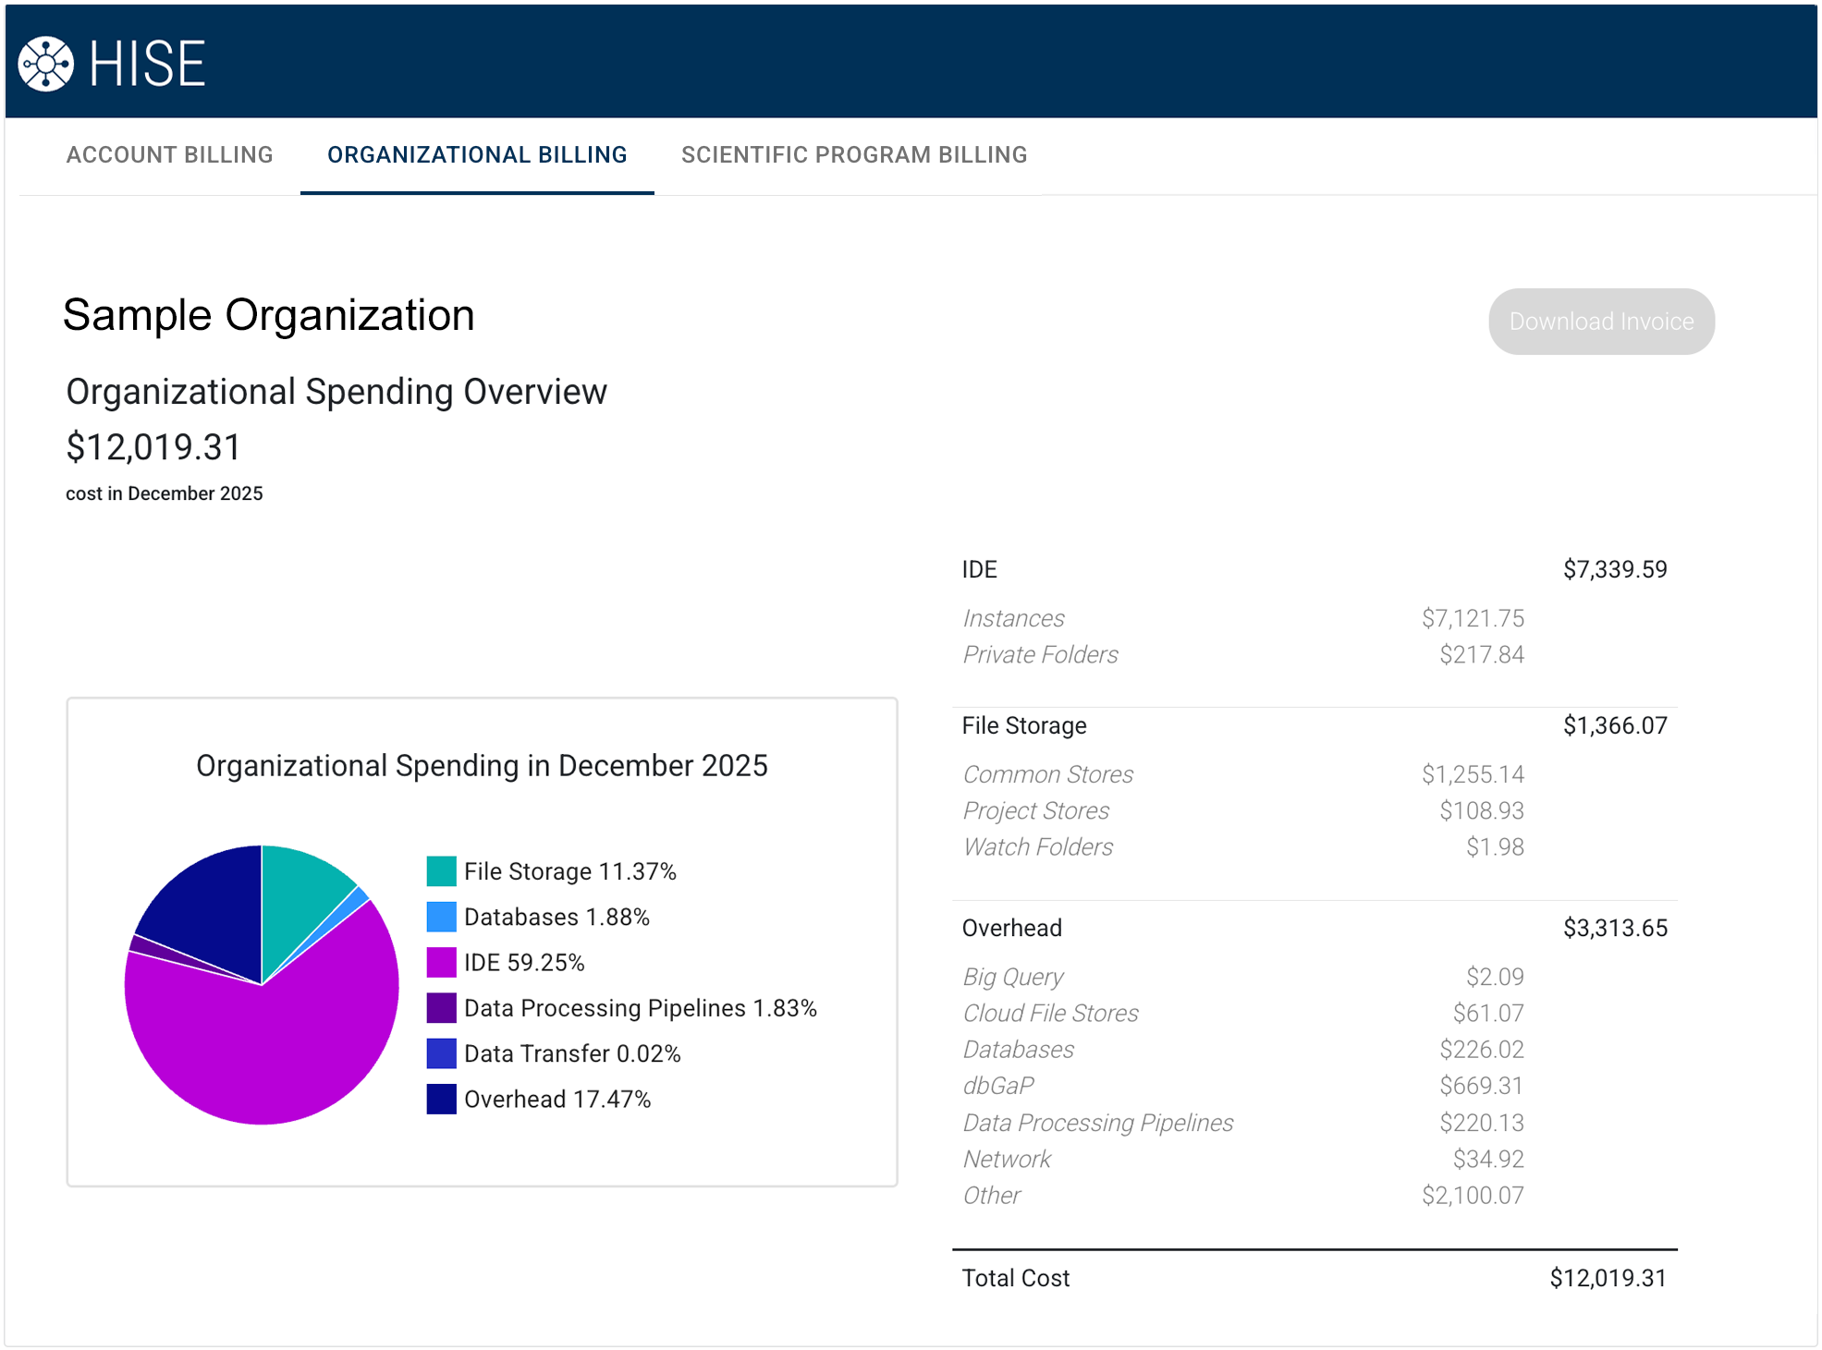Image resolution: width=1822 pixels, height=1350 pixels.
Task: Click the Overhead navy legend swatch
Action: point(441,1099)
